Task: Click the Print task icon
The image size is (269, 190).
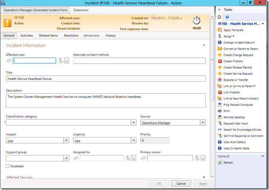Action: [x=219, y=111]
